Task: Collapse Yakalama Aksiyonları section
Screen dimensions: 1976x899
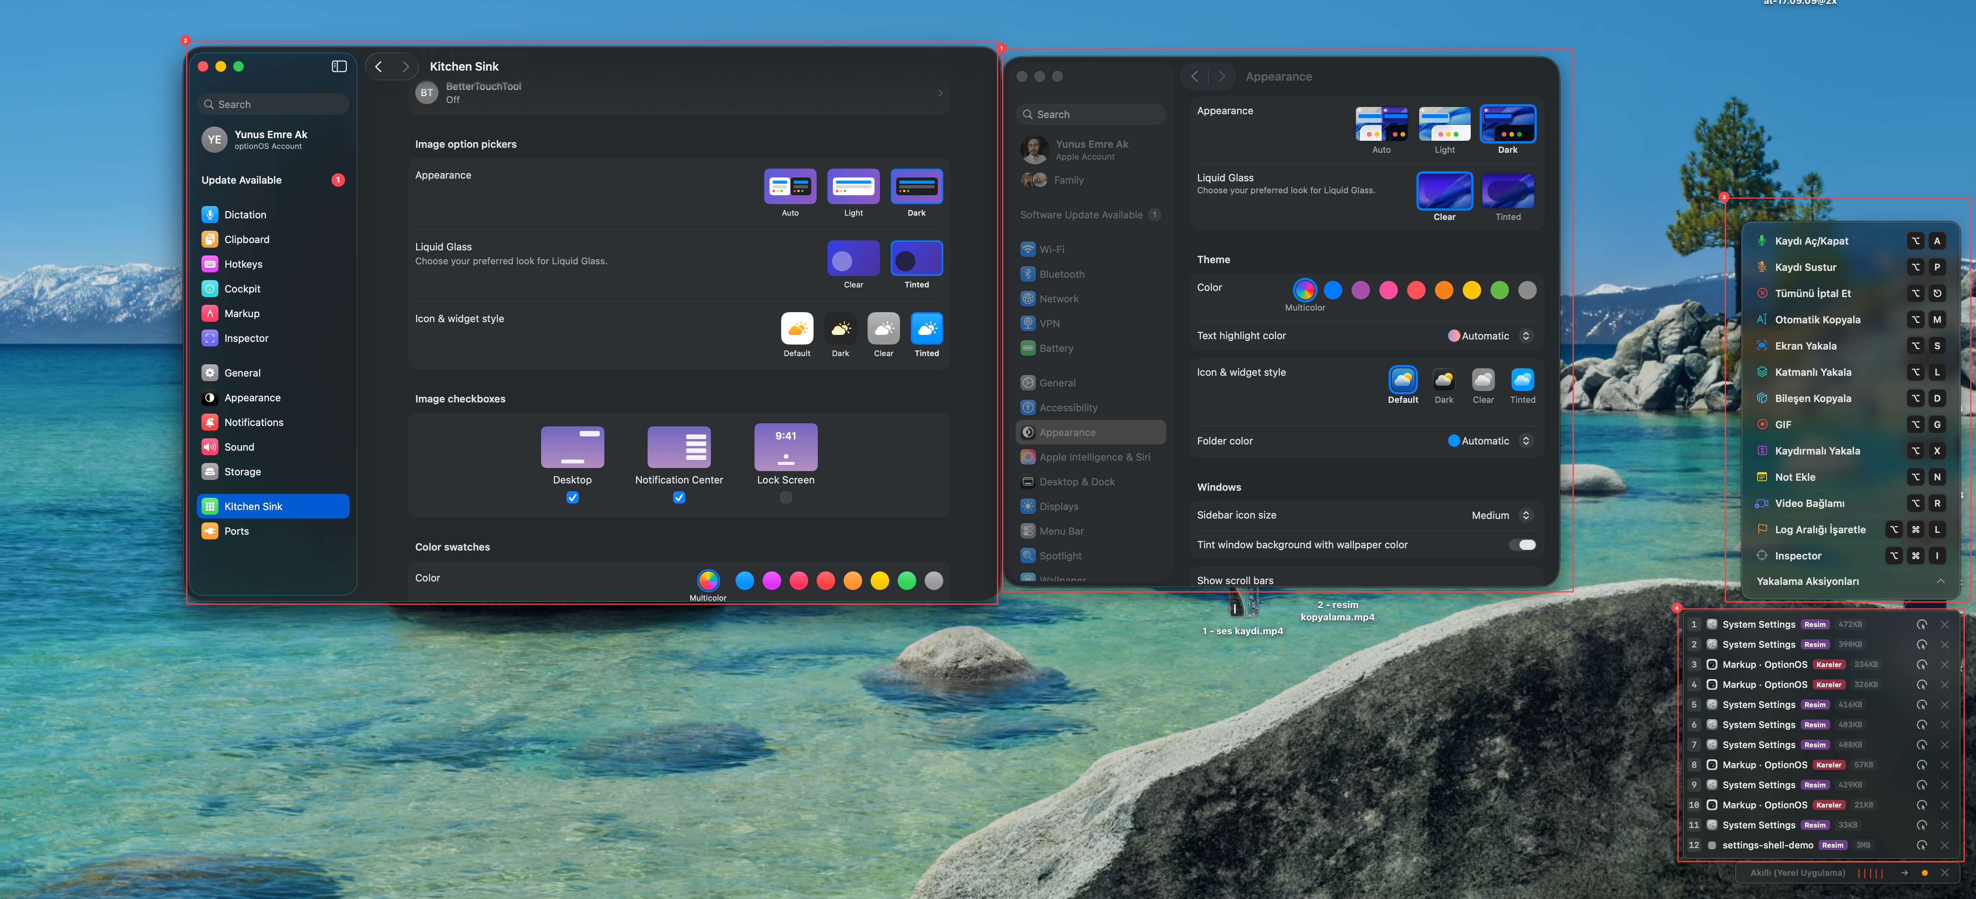Action: pyautogui.click(x=1940, y=581)
